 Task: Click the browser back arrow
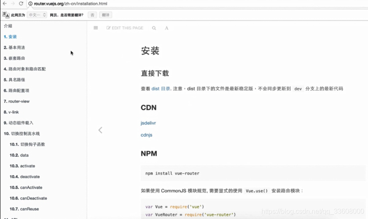click(x=5, y=3)
